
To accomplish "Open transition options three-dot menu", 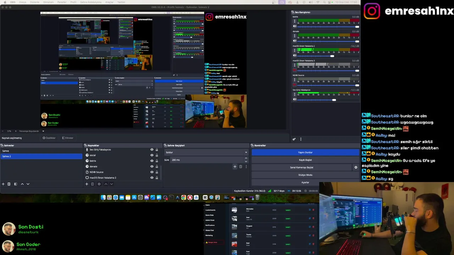I will [246, 166].
